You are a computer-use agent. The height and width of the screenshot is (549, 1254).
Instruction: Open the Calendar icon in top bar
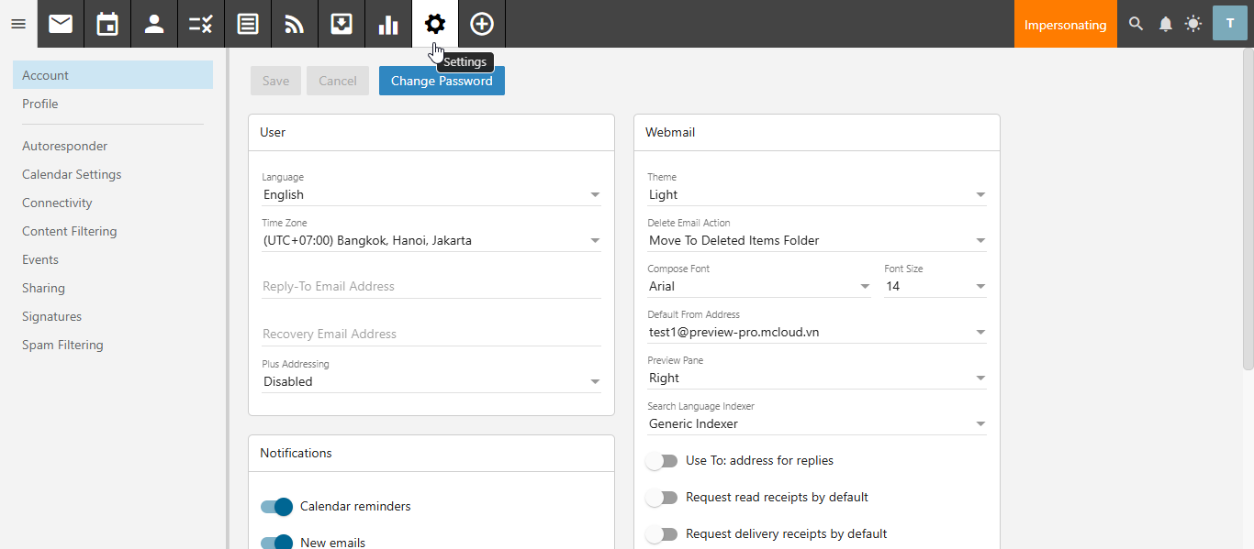107,24
